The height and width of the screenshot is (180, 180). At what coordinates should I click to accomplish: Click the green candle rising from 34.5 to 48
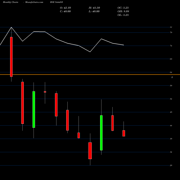pyautogui.click(x=101, y=133)
